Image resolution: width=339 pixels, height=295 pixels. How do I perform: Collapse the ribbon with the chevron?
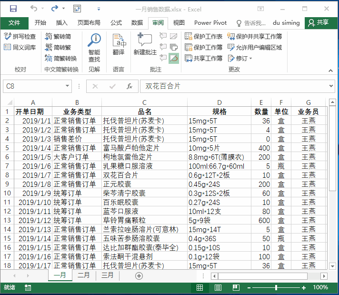point(330,71)
